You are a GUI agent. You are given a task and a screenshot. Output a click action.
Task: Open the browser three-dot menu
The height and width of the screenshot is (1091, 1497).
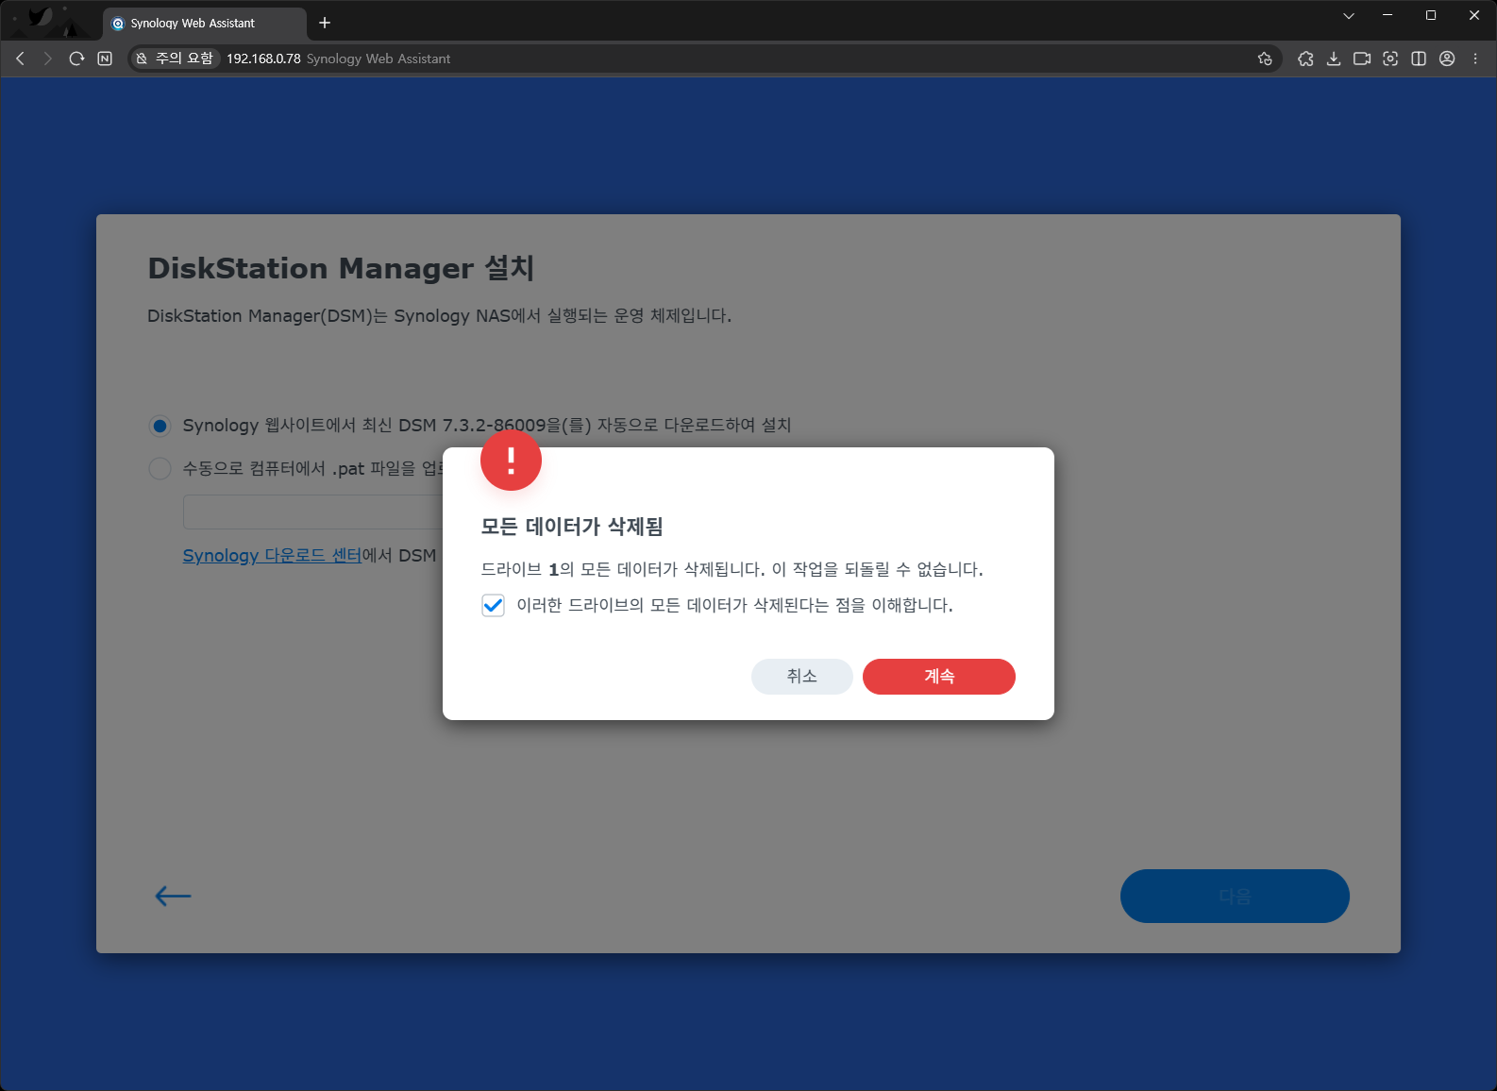click(x=1475, y=59)
